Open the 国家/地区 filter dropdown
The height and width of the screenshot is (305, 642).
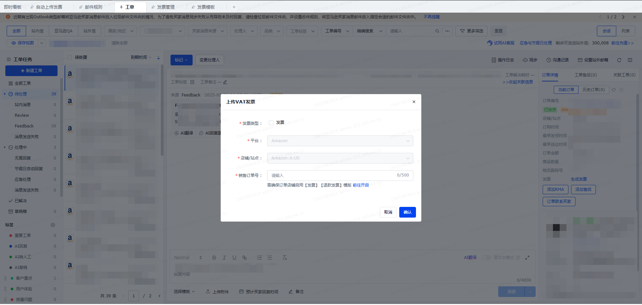click(120, 31)
